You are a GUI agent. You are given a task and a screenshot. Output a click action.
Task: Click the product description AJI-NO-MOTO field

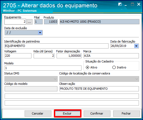100,22
